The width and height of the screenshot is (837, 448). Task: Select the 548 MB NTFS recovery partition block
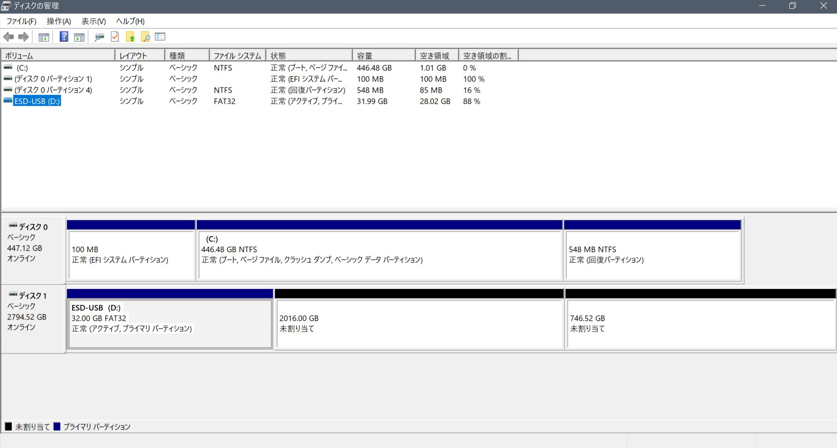tap(652, 255)
